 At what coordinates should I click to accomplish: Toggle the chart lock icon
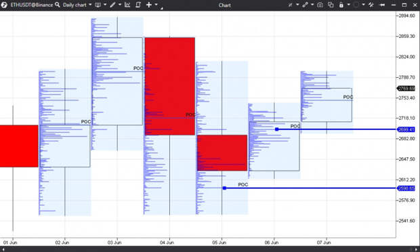pyautogui.click(x=341, y=5)
